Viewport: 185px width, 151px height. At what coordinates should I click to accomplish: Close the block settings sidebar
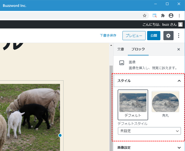[x=178, y=49]
